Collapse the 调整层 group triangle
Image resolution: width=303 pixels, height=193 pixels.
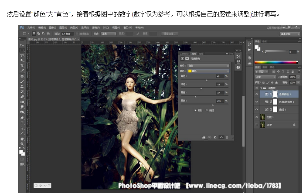pyautogui.click(x=261, y=88)
